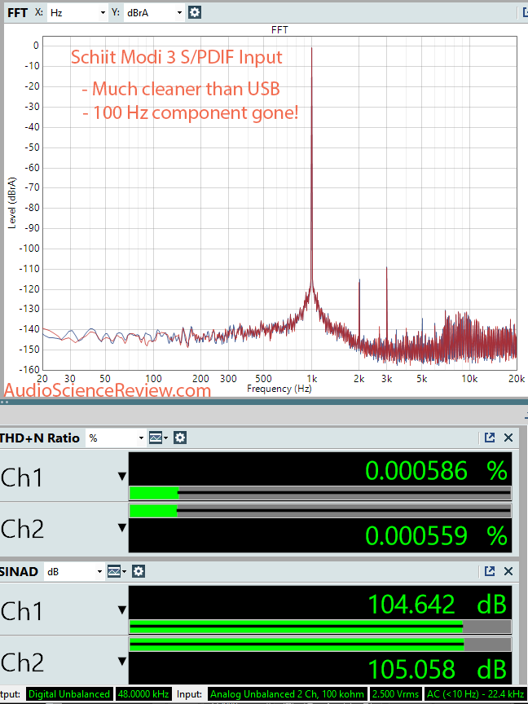528x704 pixels.
Task: Open SINAD settings gear
Action: [139, 571]
